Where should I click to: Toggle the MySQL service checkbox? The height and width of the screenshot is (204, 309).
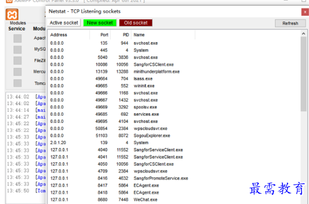point(18,50)
